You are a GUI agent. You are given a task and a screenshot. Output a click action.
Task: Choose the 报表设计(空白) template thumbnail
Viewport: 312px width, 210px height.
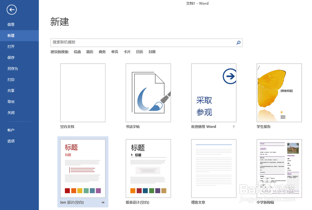pos(148,168)
